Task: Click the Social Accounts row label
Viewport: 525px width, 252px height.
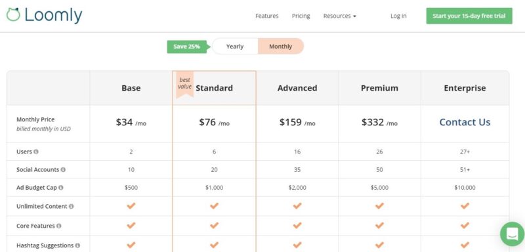Action: coord(37,170)
